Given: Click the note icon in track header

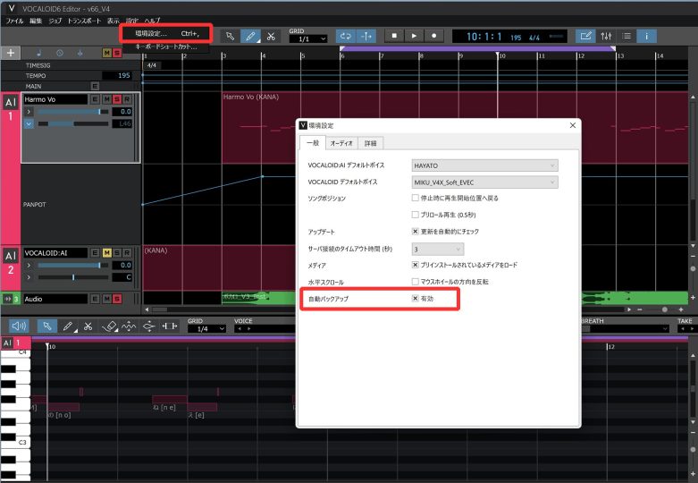Looking at the screenshot, I should [38, 53].
